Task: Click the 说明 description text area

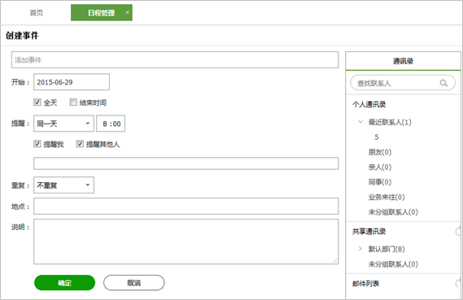Action: click(186, 241)
